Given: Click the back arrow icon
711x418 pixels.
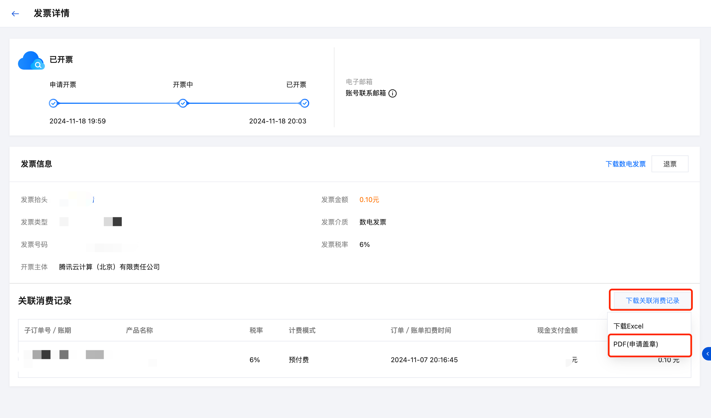Looking at the screenshot, I should click(x=15, y=13).
